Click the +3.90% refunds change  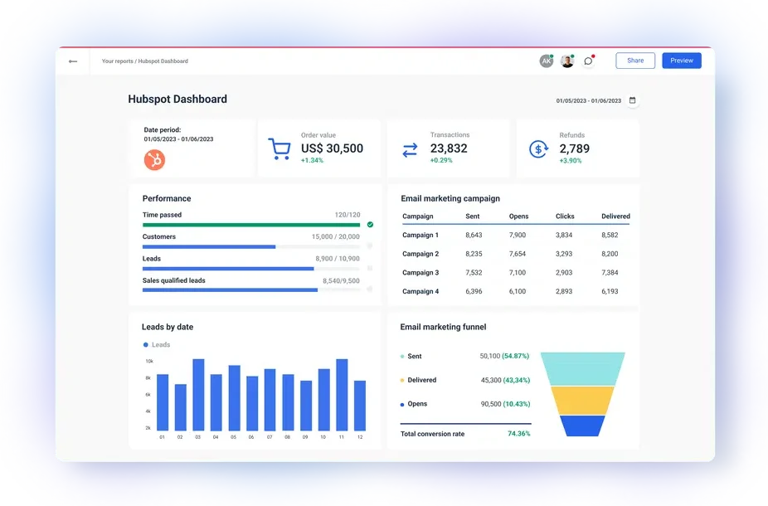point(571,161)
